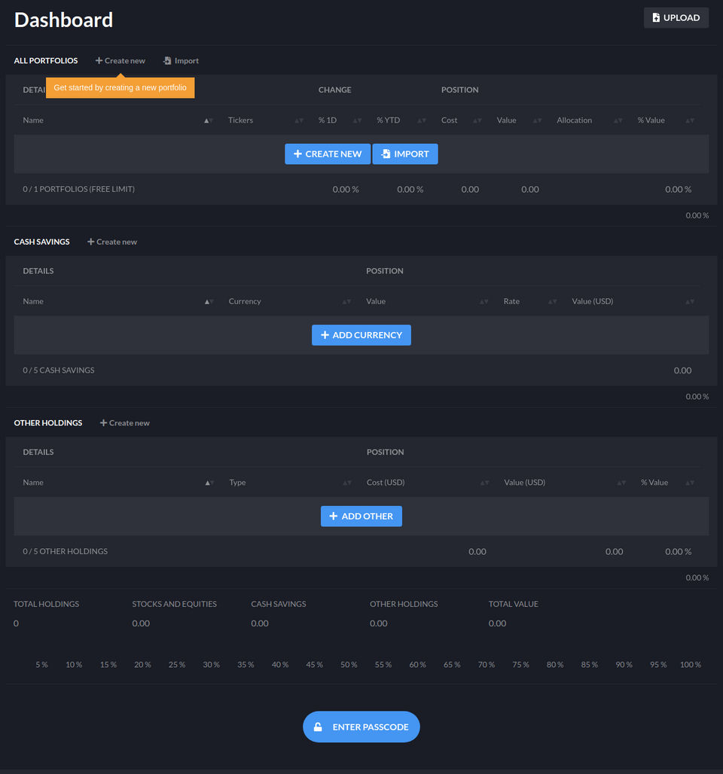Click the ALL PORTFOLIOS section heading

tap(45, 61)
